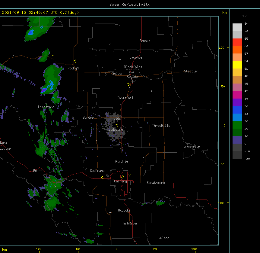260x253 pixels.
Task: Click the Lacombe city label
Action: (x=136, y=57)
